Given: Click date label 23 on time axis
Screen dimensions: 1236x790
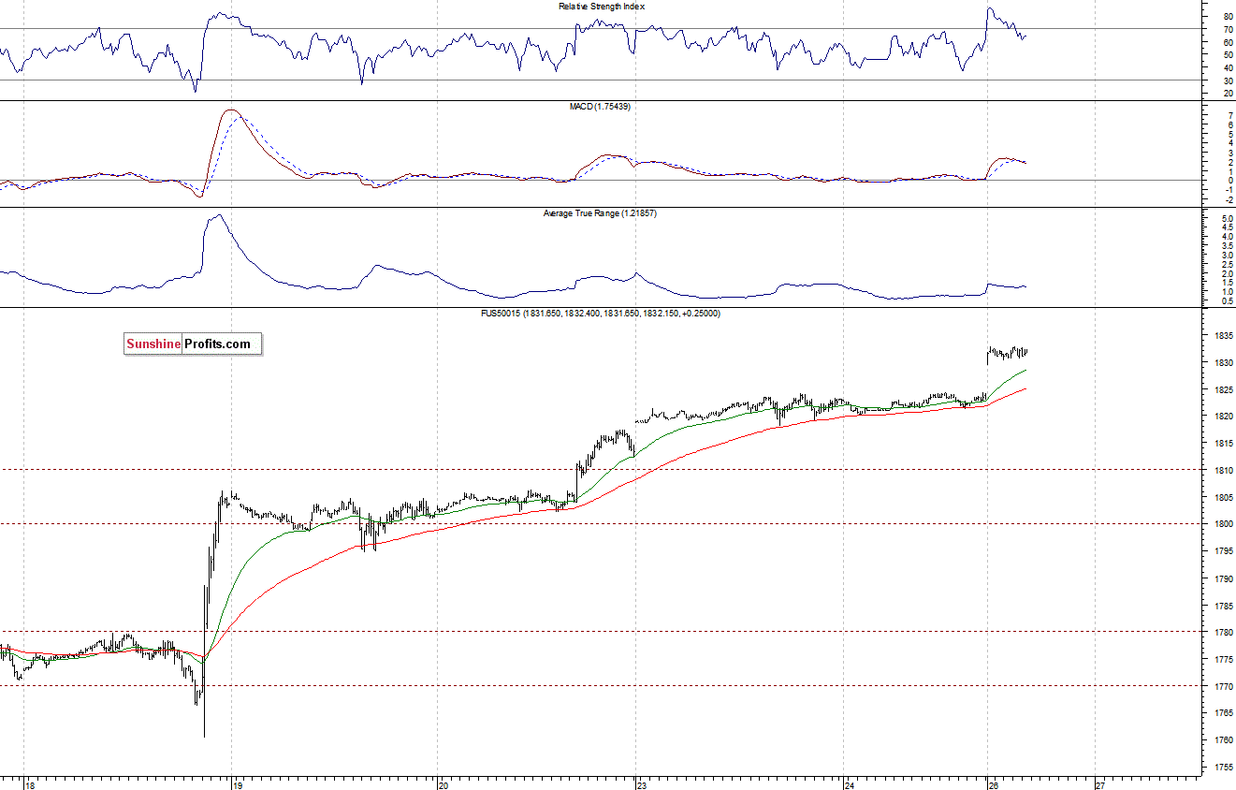Looking at the screenshot, I should [643, 784].
